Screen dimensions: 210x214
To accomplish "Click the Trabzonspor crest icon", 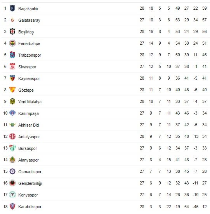I will point(12,55).
